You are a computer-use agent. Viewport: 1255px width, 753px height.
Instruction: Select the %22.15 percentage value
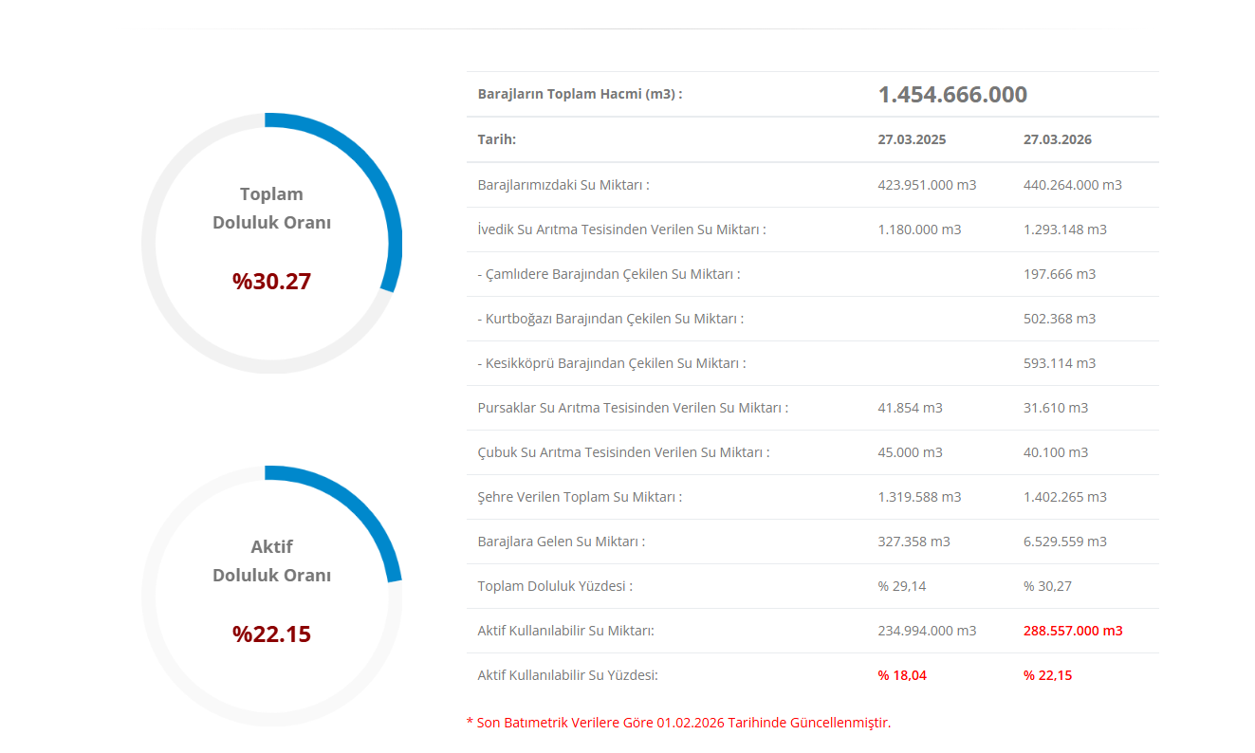pyautogui.click(x=271, y=634)
